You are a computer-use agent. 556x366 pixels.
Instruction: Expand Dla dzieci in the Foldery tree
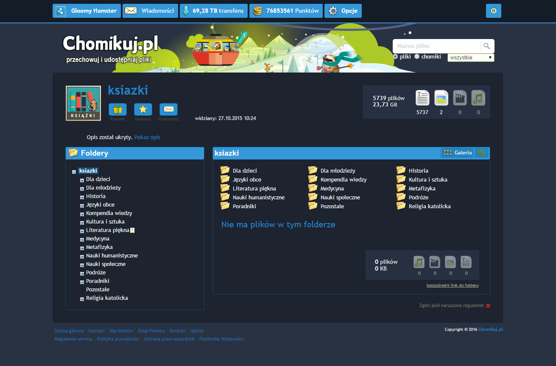82,180
